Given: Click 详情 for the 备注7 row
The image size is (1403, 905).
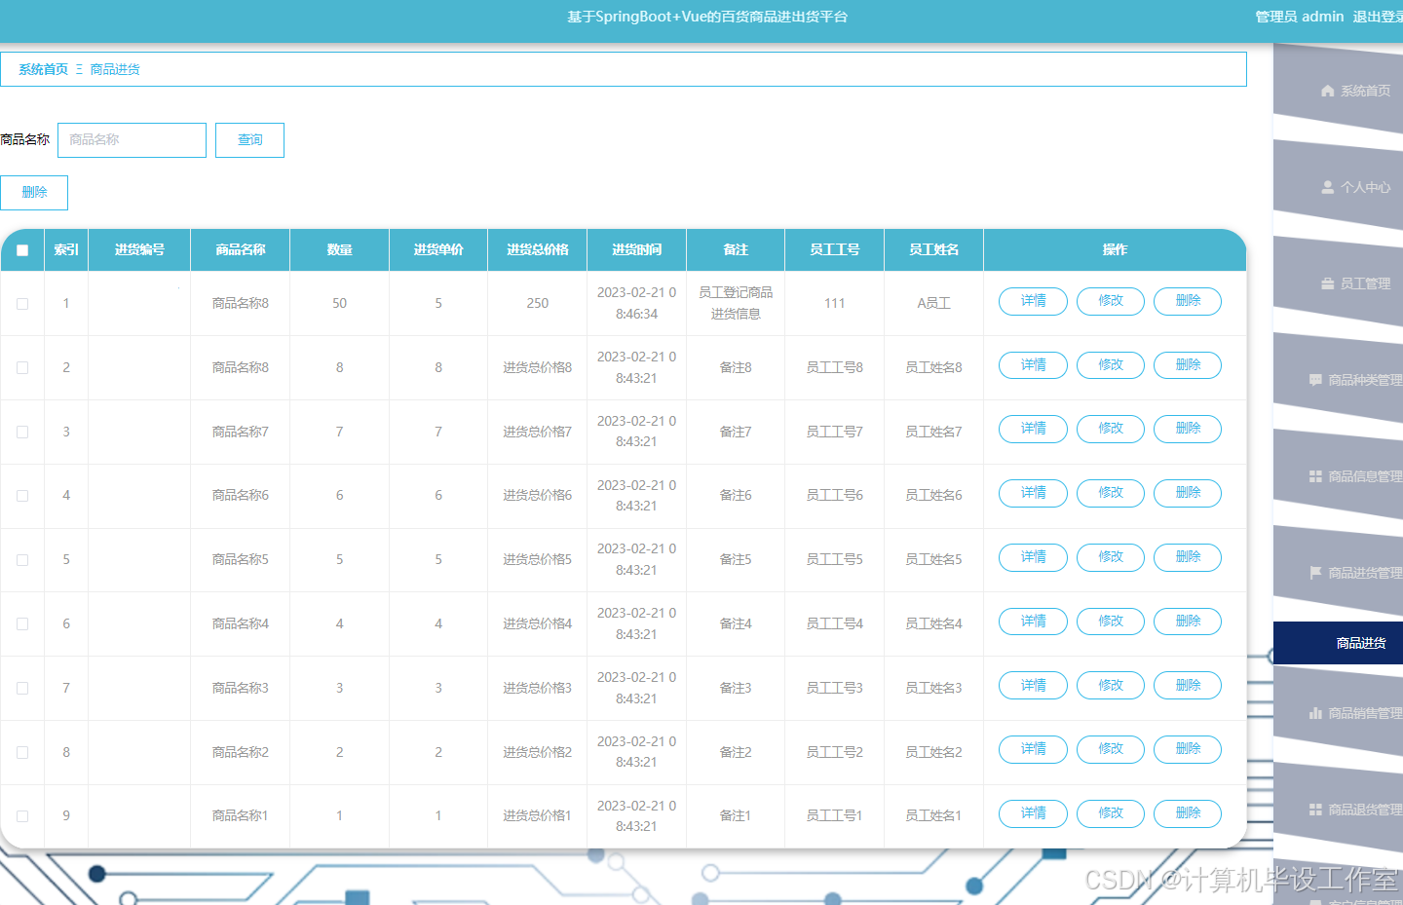Looking at the screenshot, I should (1033, 429).
